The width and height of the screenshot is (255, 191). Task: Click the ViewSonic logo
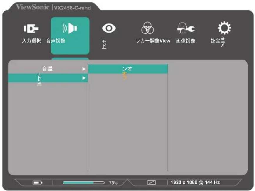tap(33, 7)
